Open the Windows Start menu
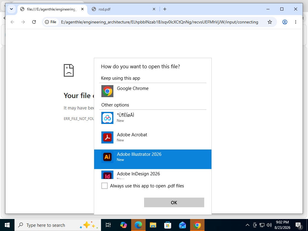 (x=7, y=225)
